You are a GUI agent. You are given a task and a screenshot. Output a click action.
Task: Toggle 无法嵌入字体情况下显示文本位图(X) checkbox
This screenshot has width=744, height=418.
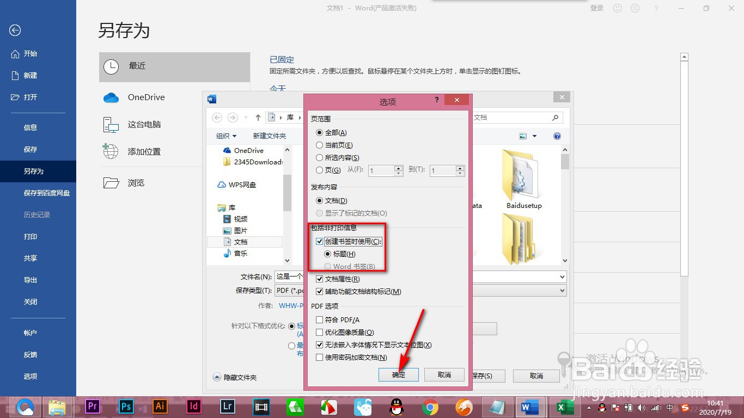pyautogui.click(x=320, y=345)
